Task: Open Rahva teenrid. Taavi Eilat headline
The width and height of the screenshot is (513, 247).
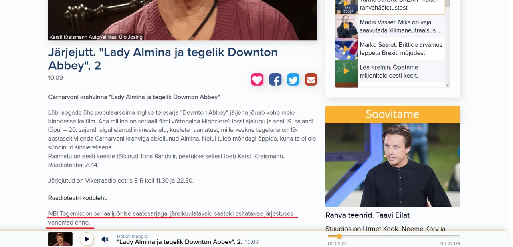Action: (368, 215)
